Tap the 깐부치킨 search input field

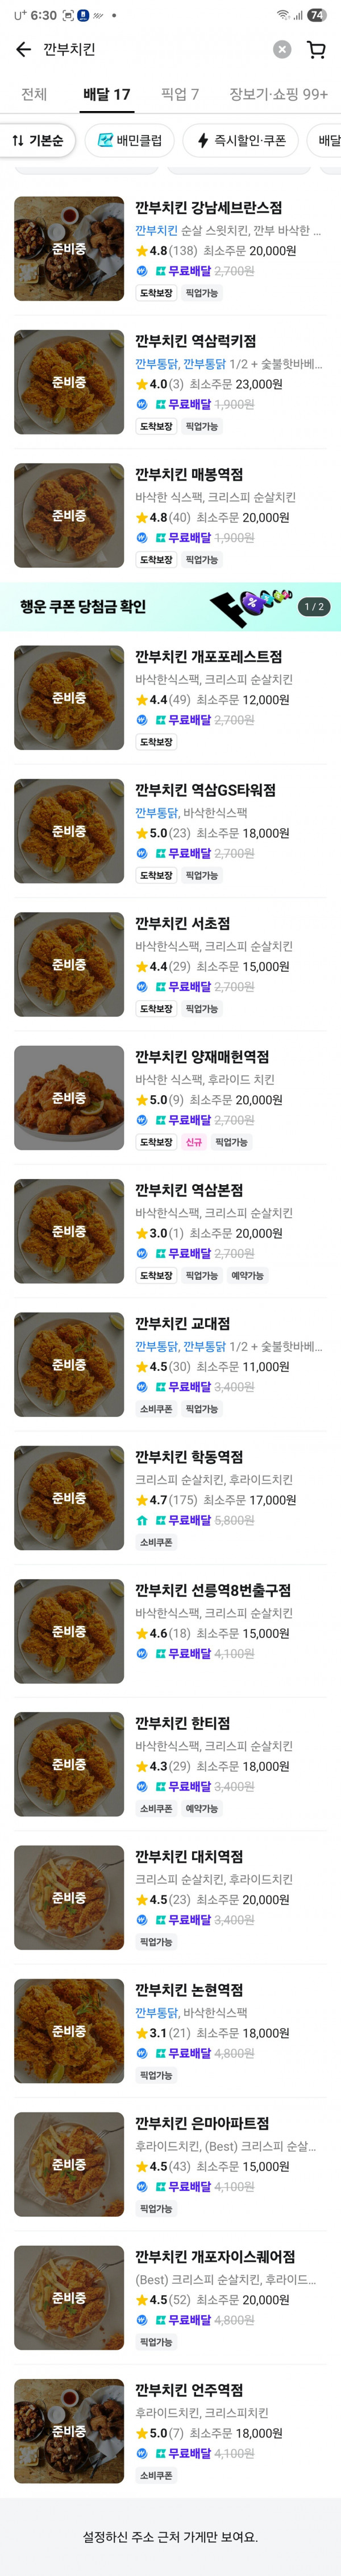pos(149,50)
